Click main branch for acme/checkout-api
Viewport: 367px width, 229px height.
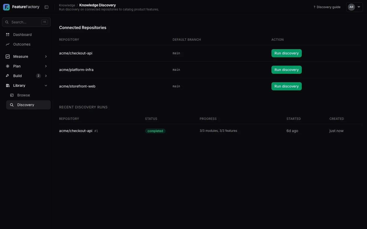coord(176,53)
